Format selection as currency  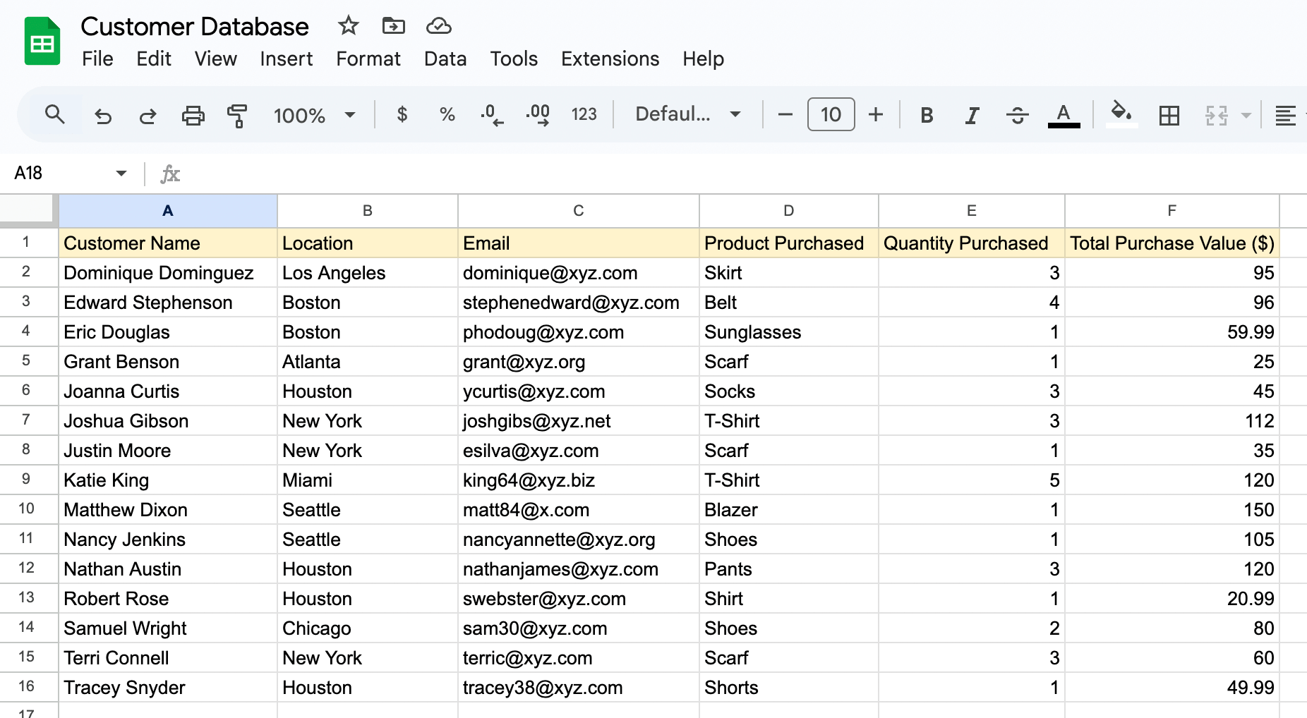pos(402,114)
